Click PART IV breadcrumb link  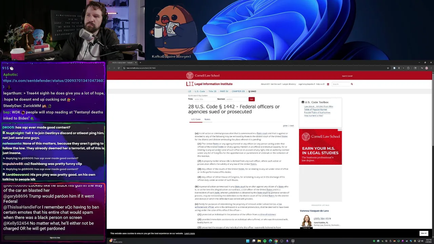224,91
